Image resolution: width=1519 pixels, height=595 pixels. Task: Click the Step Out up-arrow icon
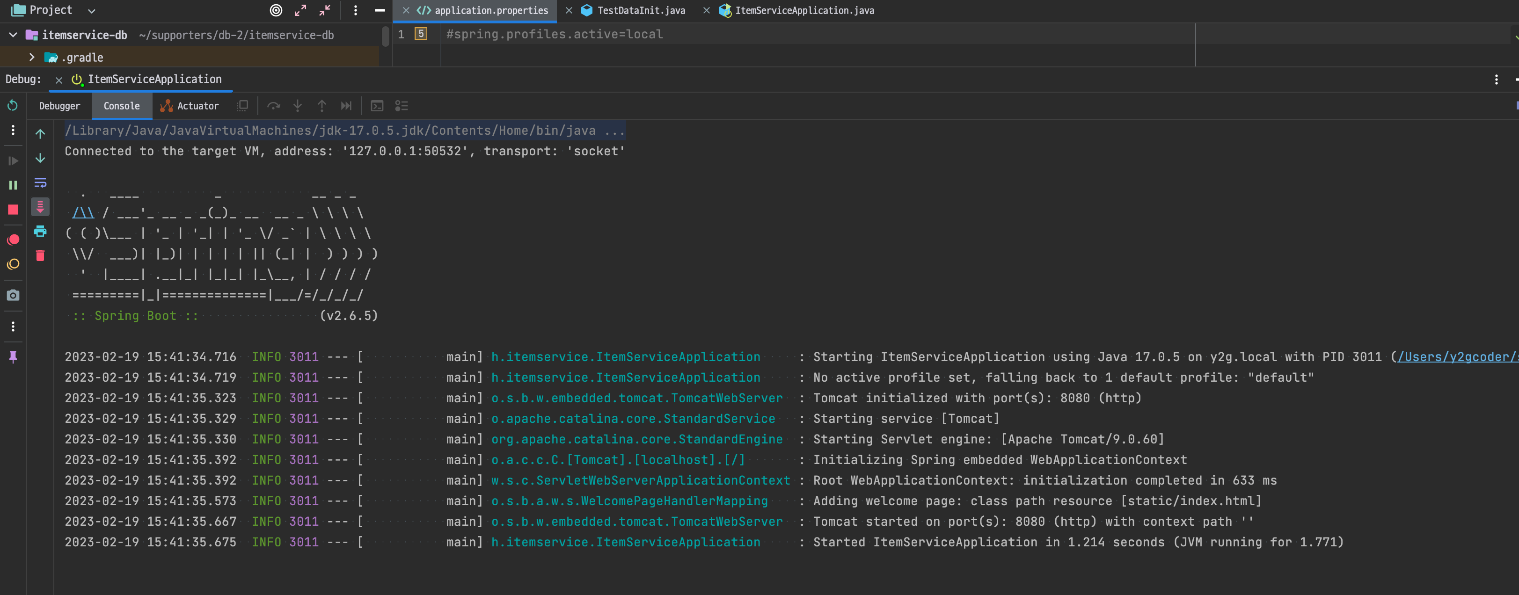point(322,106)
